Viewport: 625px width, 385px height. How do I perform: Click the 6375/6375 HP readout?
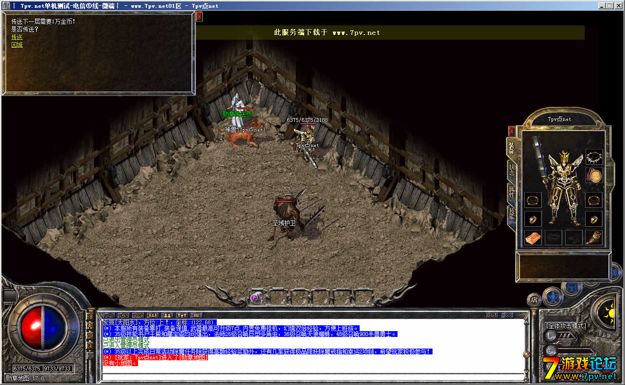[27, 368]
